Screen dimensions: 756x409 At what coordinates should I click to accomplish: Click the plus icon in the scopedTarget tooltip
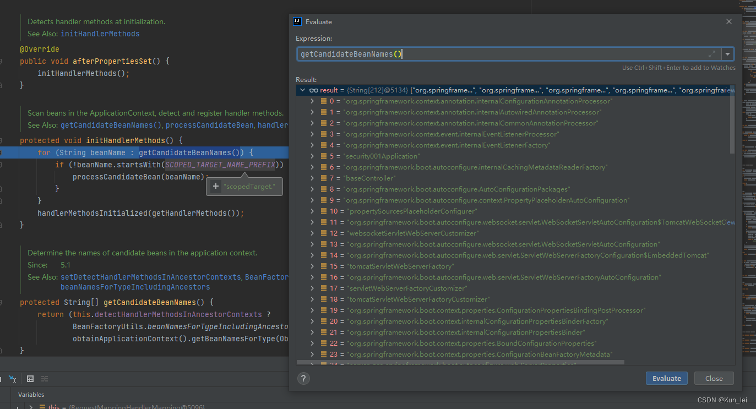pyautogui.click(x=216, y=187)
